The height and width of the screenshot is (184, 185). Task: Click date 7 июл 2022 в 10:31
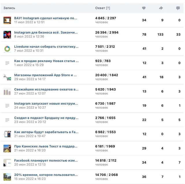(x=29, y=51)
